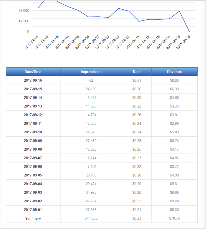Image resolution: width=206 pixels, height=229 pixels.
Task: Sort by the Revenue column header
Action: point(174,72)
